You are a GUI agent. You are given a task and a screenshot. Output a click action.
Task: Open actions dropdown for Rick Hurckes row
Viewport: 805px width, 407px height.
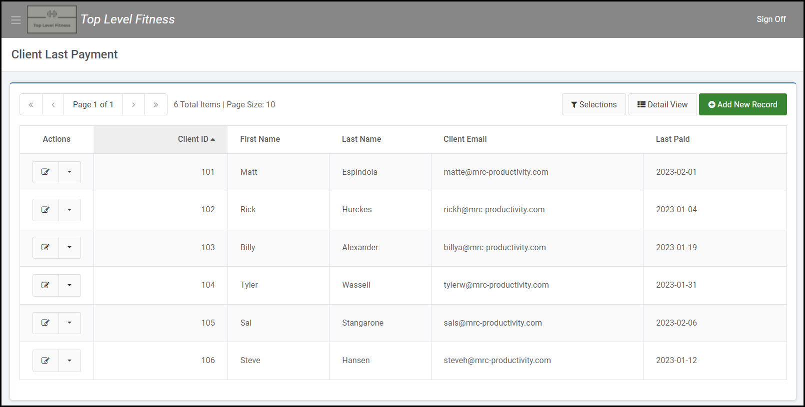coord(69,210)
